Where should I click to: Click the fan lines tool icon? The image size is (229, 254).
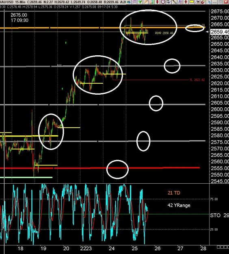[180, 2]
